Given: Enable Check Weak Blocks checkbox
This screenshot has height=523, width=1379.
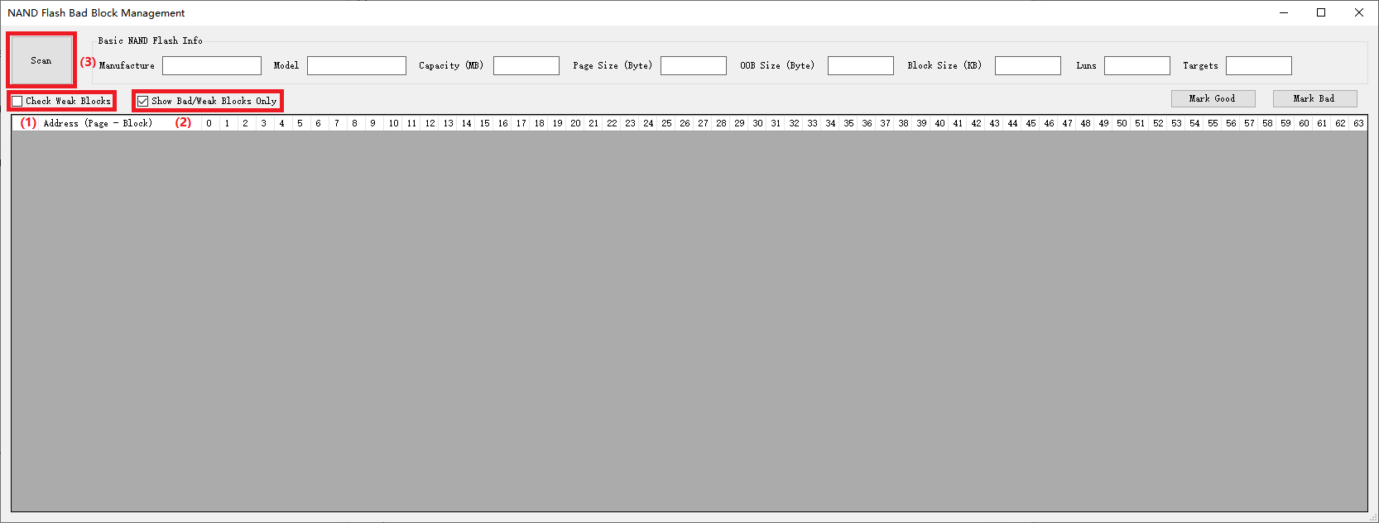Looking at the screenshot, I should pos(17,101).
